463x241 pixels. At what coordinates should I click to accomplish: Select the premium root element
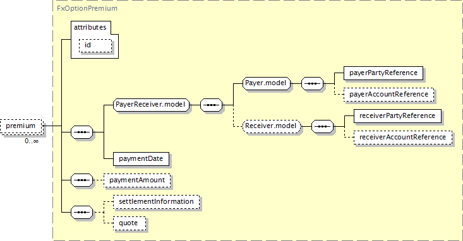point(21,127)
